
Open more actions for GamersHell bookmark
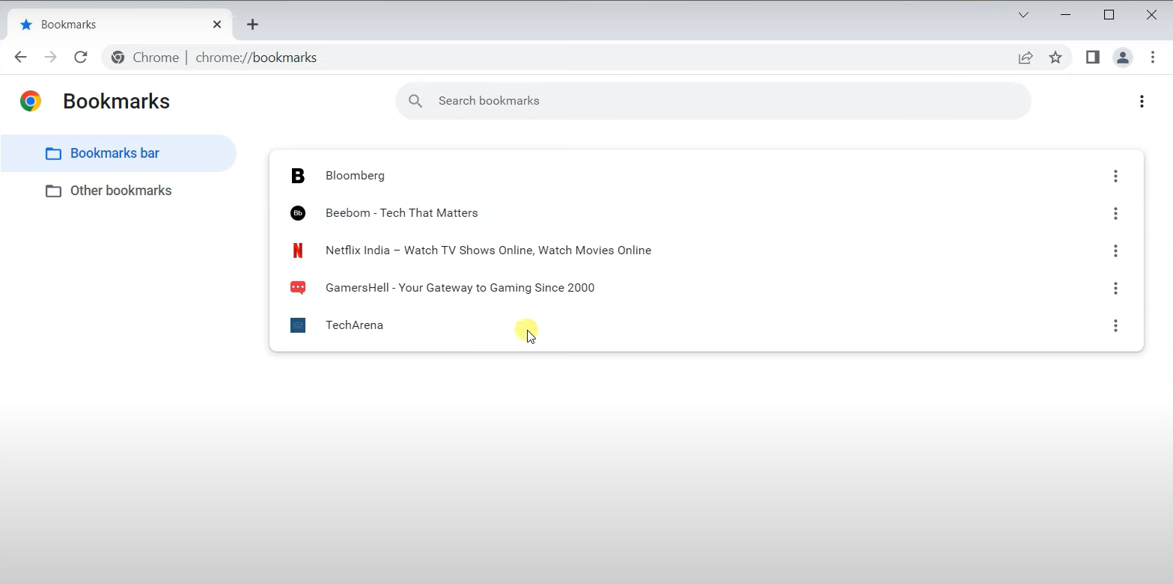(1115, 289)
